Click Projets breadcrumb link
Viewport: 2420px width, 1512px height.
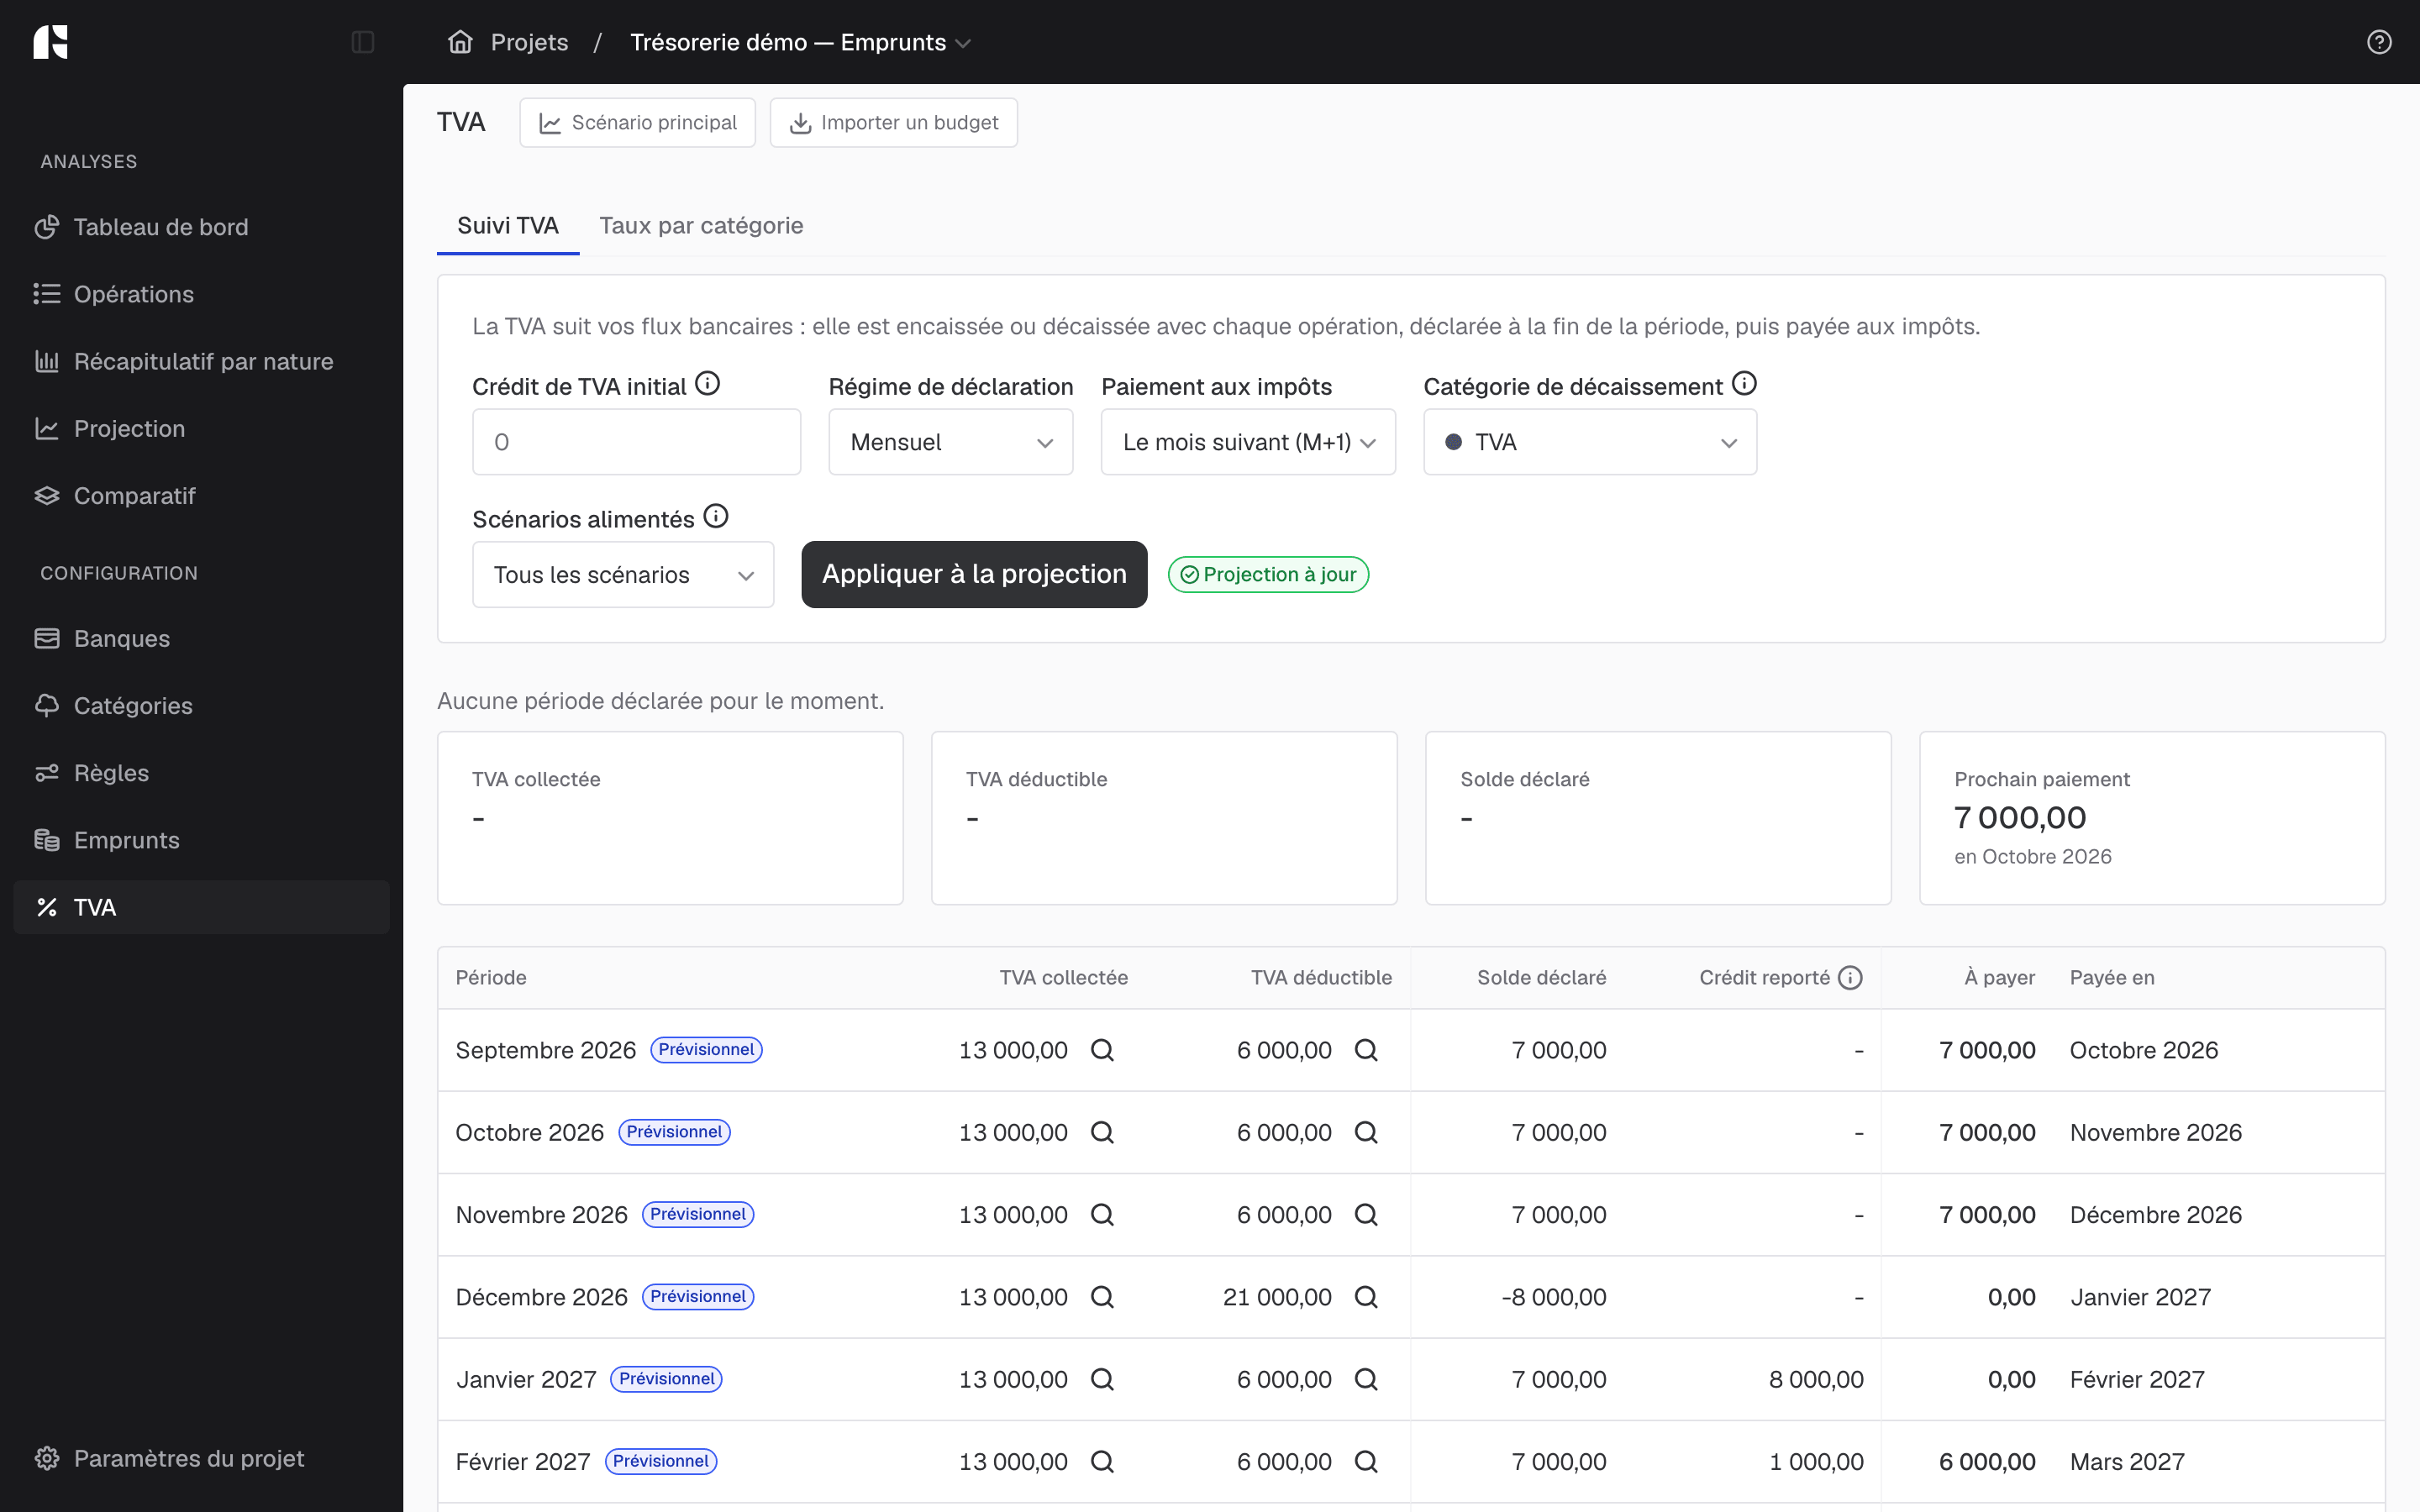[x=529, y=42]
